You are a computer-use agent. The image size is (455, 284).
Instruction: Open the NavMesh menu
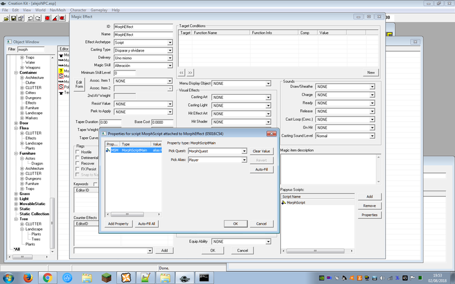pos(58,10)
